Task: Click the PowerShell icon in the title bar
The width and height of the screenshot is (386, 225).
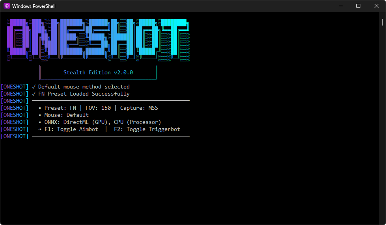Action: pyautogui.click(x=7, y=6)
